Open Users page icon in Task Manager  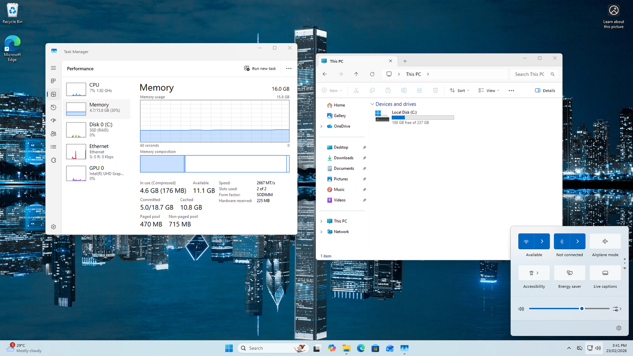point(53,134)
